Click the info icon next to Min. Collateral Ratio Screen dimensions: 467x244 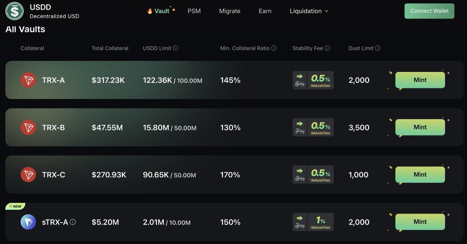click(274, 48)
